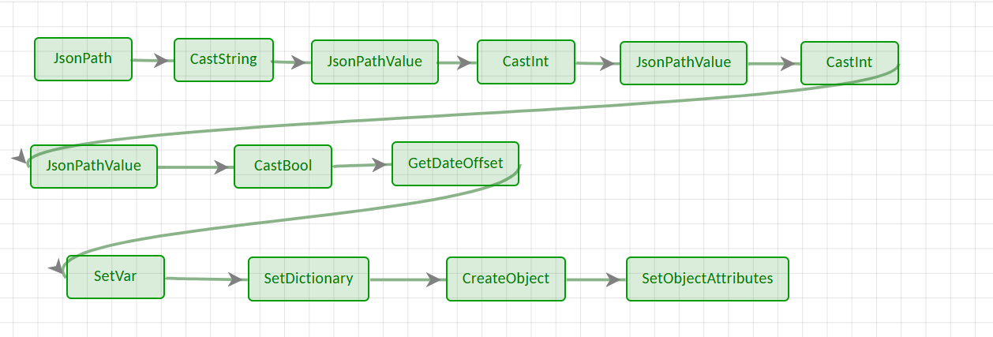This screenshot has width=993, height=337.
Task: Click JsonPathValue node between the two CastInt nodes
Action: click(x=683, y=63)
